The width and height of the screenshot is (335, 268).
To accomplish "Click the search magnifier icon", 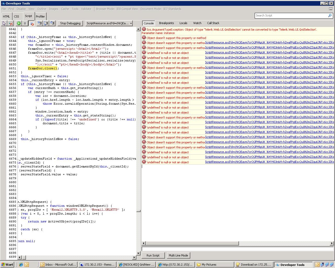I will coord(330,16).
